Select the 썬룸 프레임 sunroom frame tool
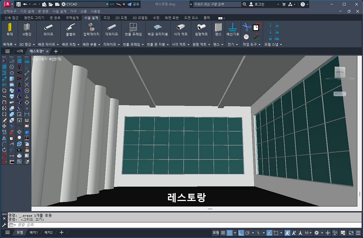 [133, 29]
